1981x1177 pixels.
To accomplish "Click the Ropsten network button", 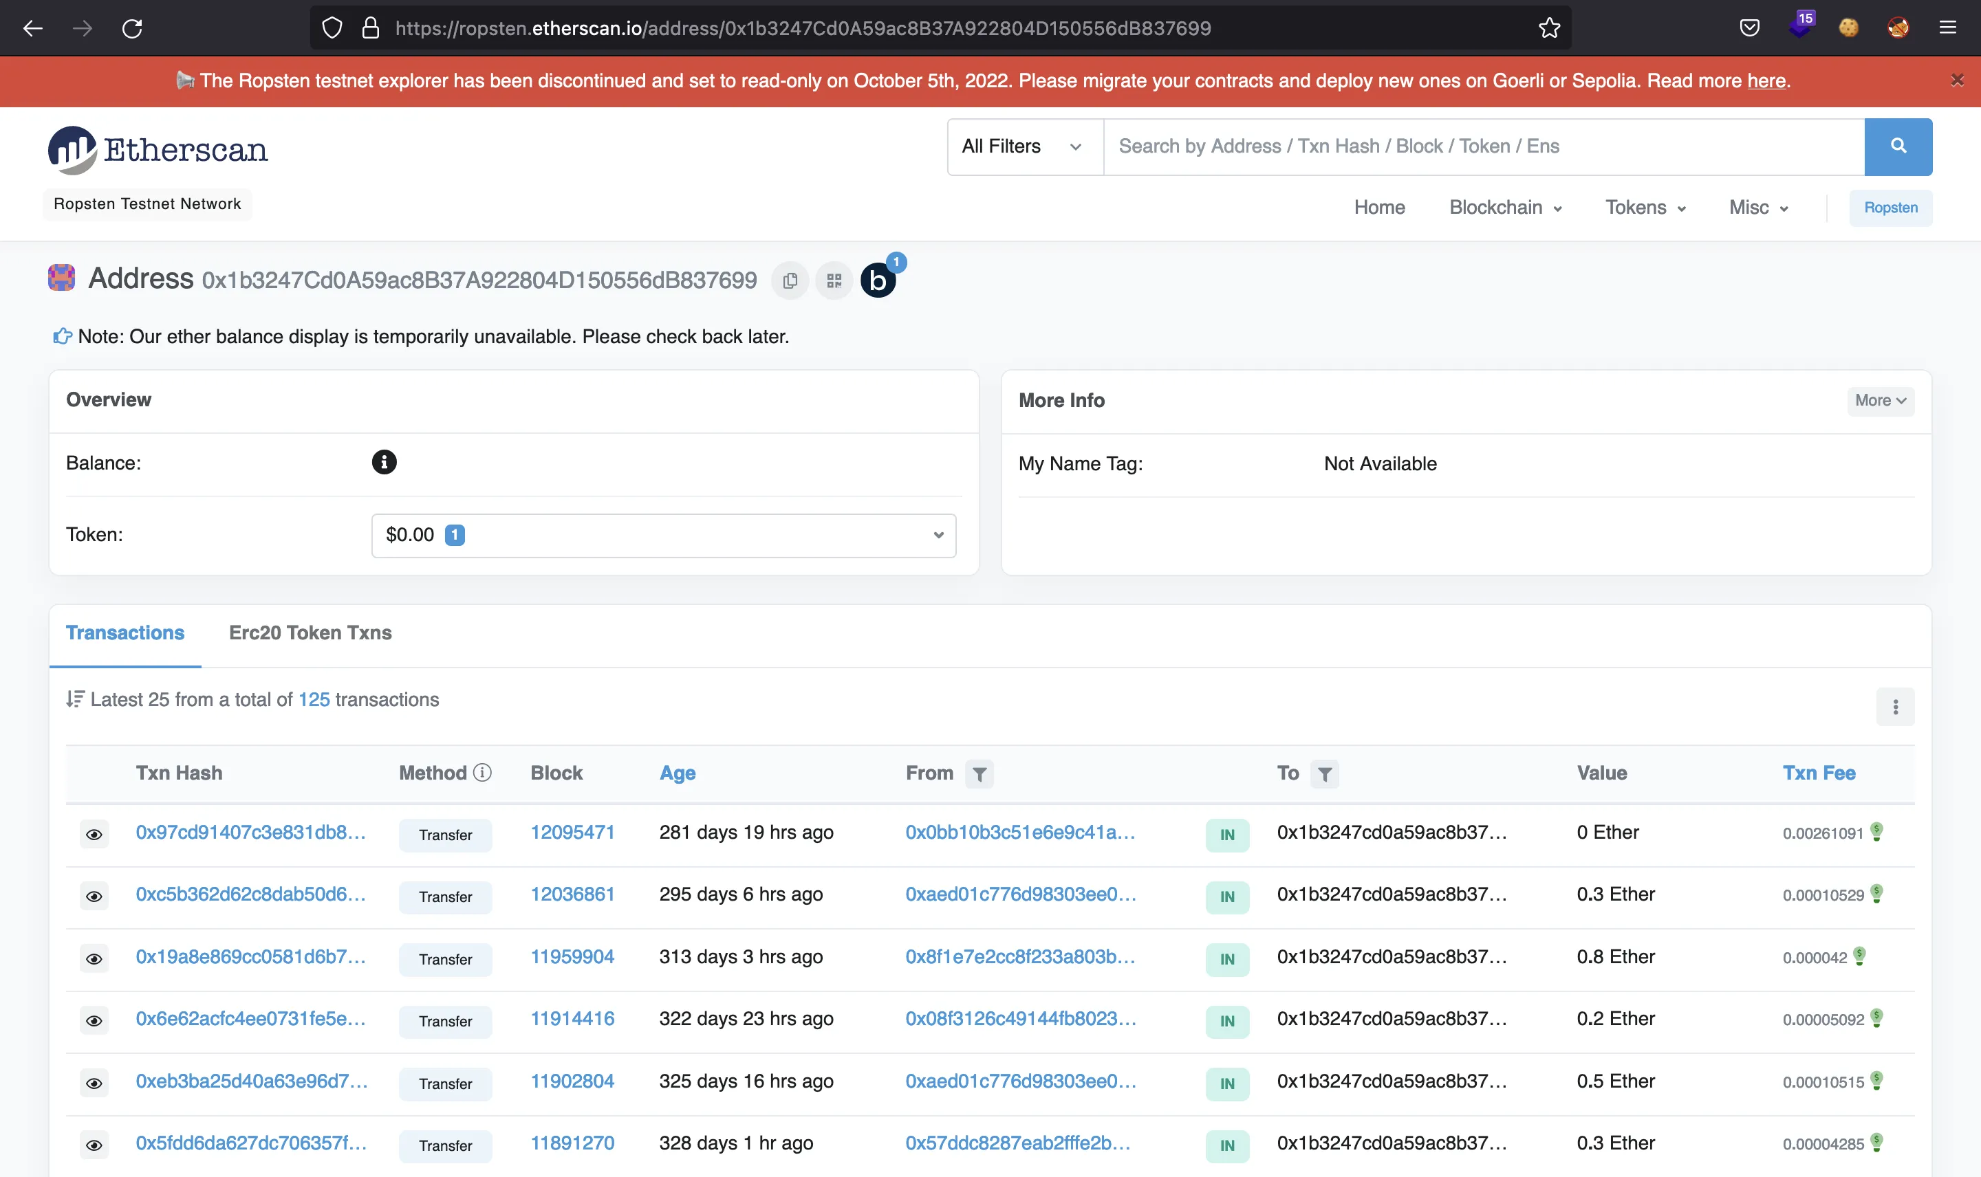I will pyautogui.click(x=1891, y=208).
